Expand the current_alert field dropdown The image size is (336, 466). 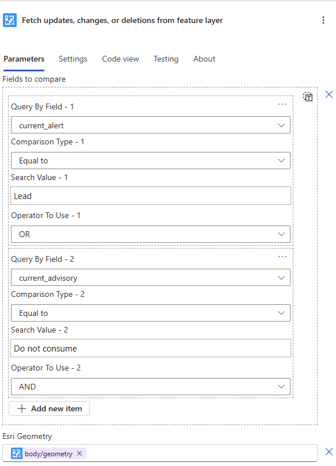click(x=151, y=125)
